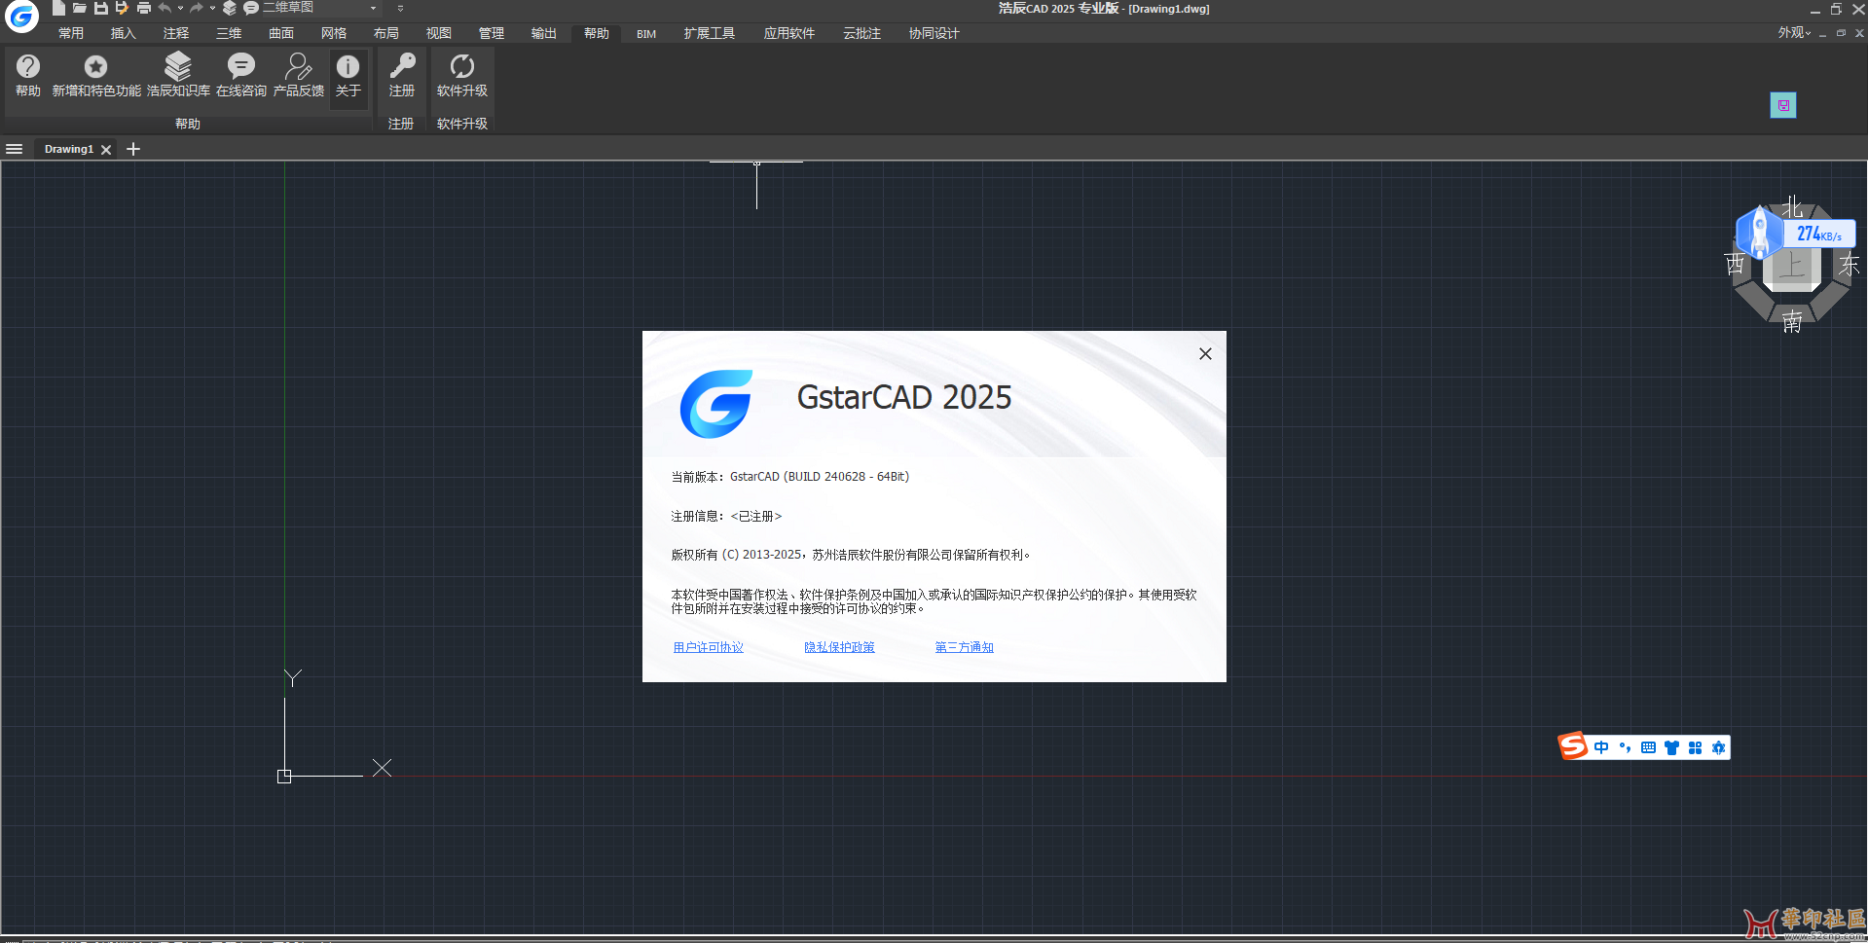Switch to the 视图 ribbon tab
The image size is (1868, 943).
(x=439, y=33)
